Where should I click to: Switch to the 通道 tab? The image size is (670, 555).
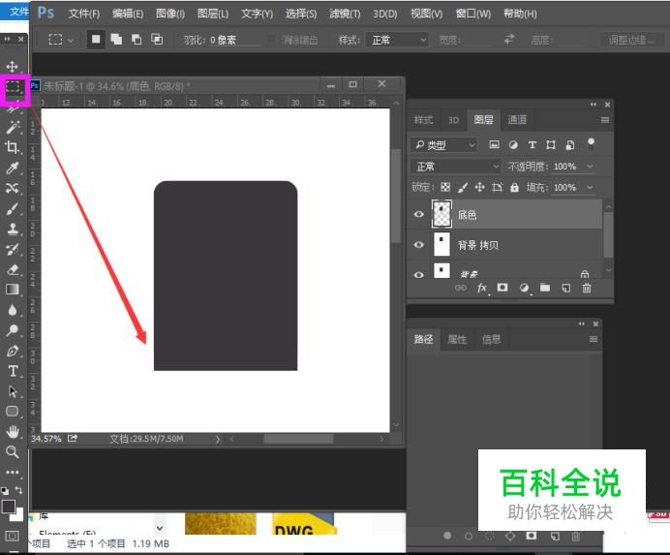point(517,120)
